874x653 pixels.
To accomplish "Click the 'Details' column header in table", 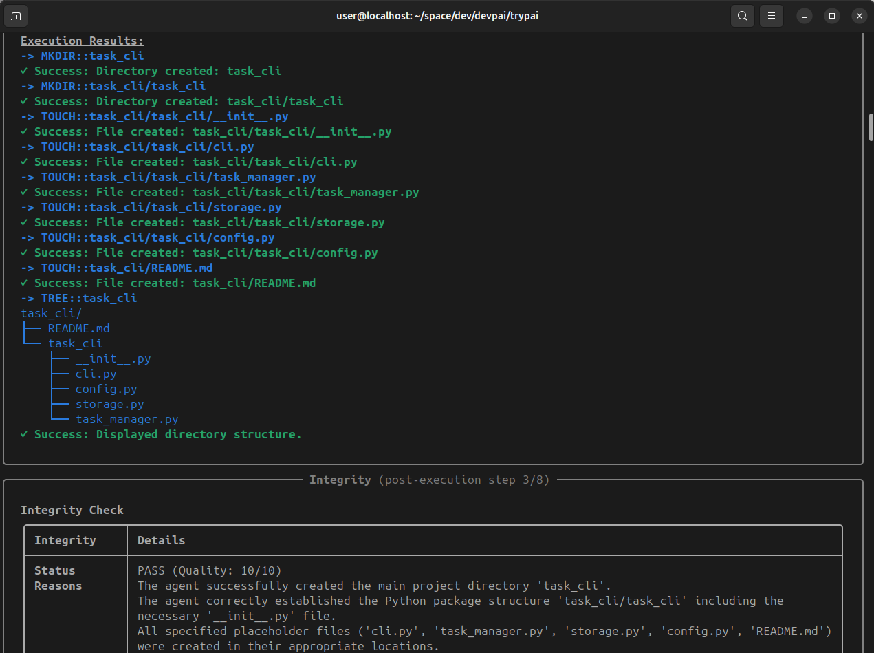I will pos(161,540).
